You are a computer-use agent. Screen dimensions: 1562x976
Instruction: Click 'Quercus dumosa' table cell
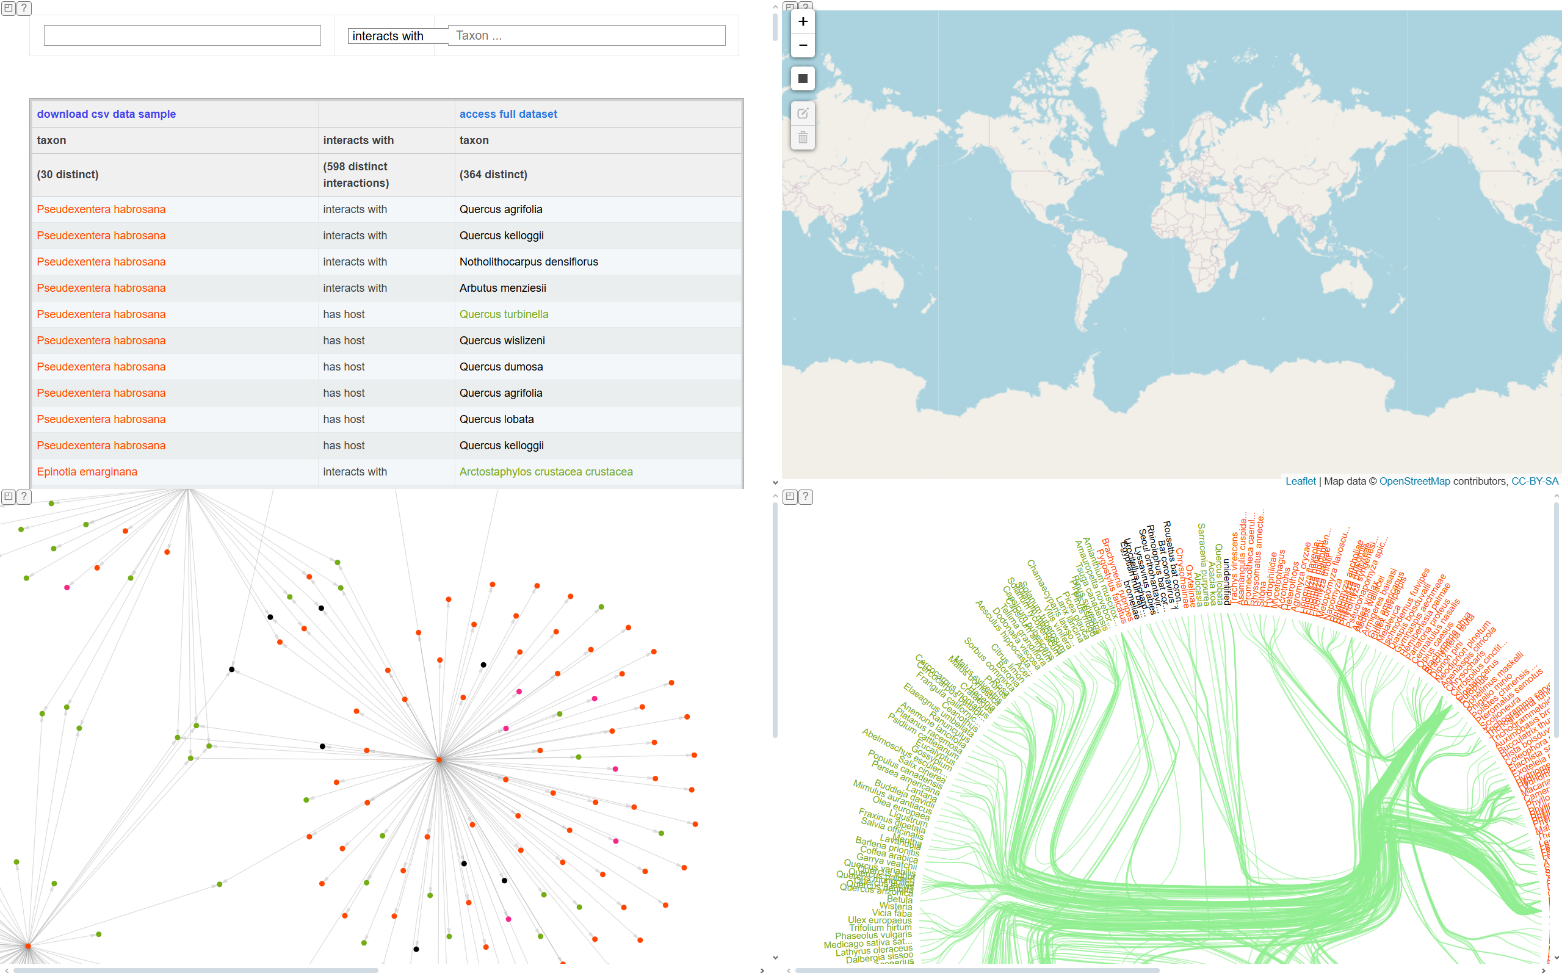pos(501,367)
